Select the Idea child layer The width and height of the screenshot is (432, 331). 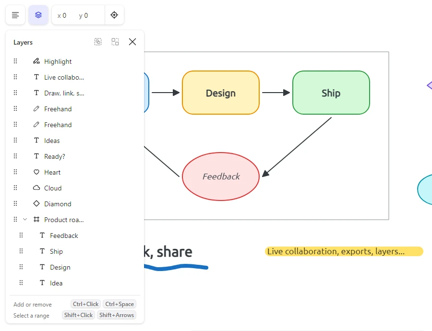75,283
